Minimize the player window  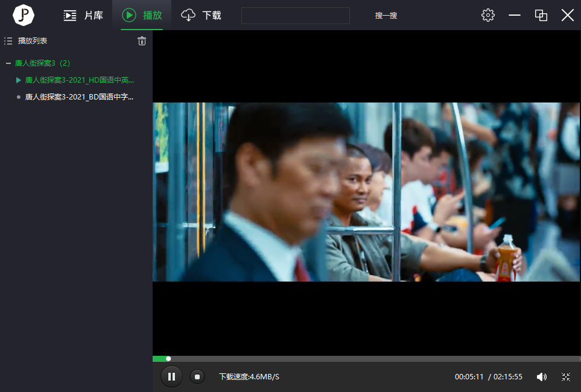[x=514, y=15]
